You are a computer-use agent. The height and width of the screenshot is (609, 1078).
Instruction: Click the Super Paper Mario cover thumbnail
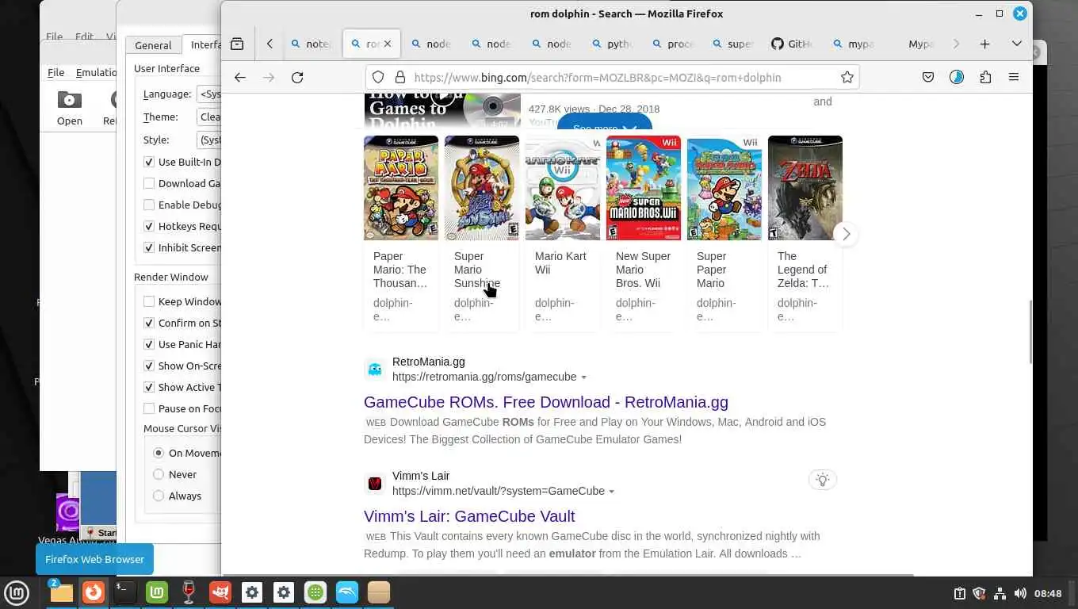[724, 188]
